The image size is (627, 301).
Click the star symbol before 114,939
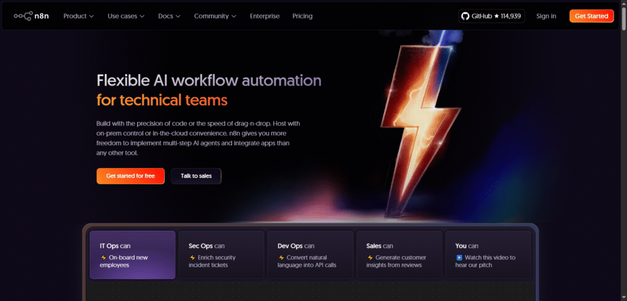pyautogui.click(x=496, y=17)
